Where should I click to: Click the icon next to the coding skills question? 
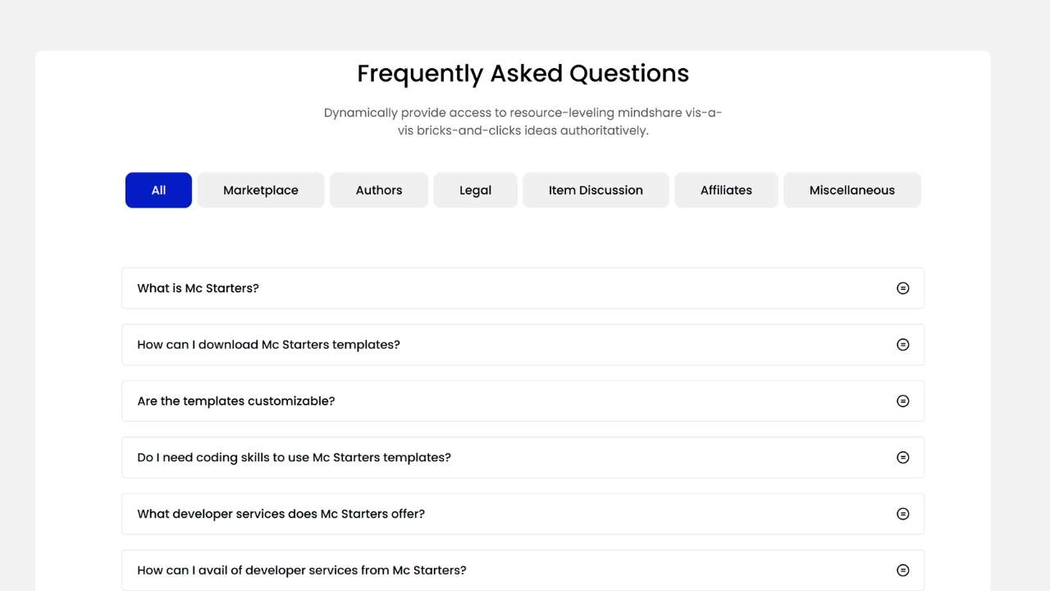click(x=902, y=457)
